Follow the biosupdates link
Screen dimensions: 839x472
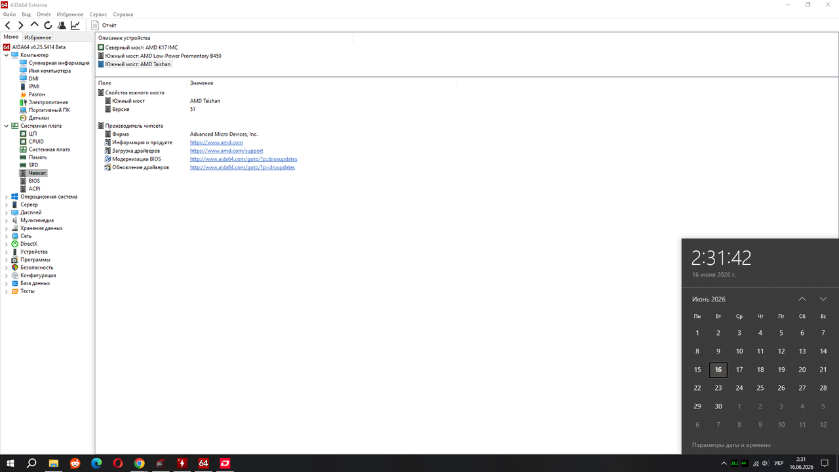pos(244,159)
